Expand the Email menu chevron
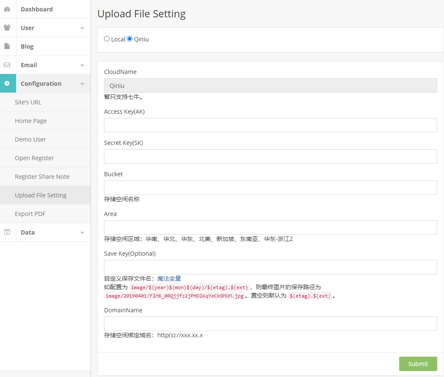This screenshot has height=377, width=444. pos(82,65)
